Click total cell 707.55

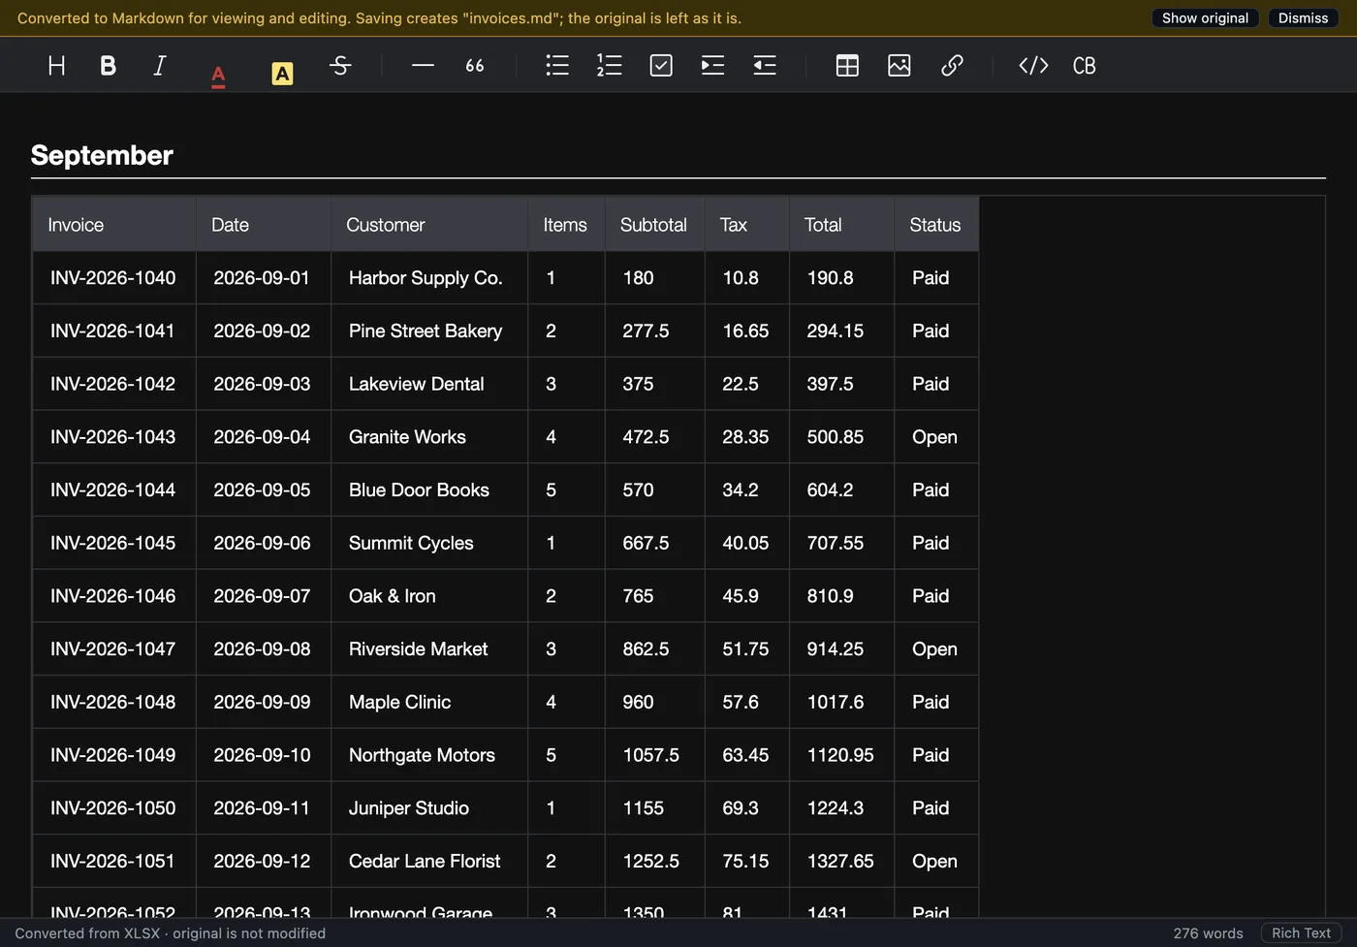click(x=841, y=543)
